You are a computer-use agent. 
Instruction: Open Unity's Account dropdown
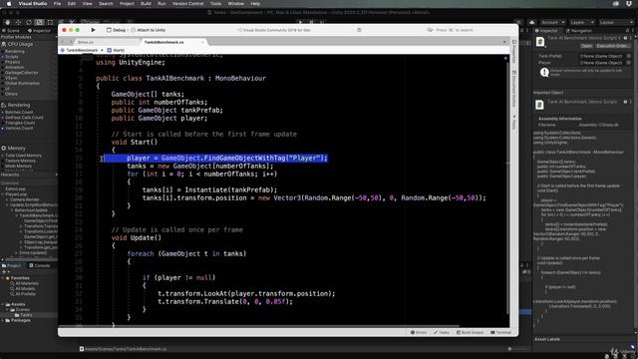[552, 22]
